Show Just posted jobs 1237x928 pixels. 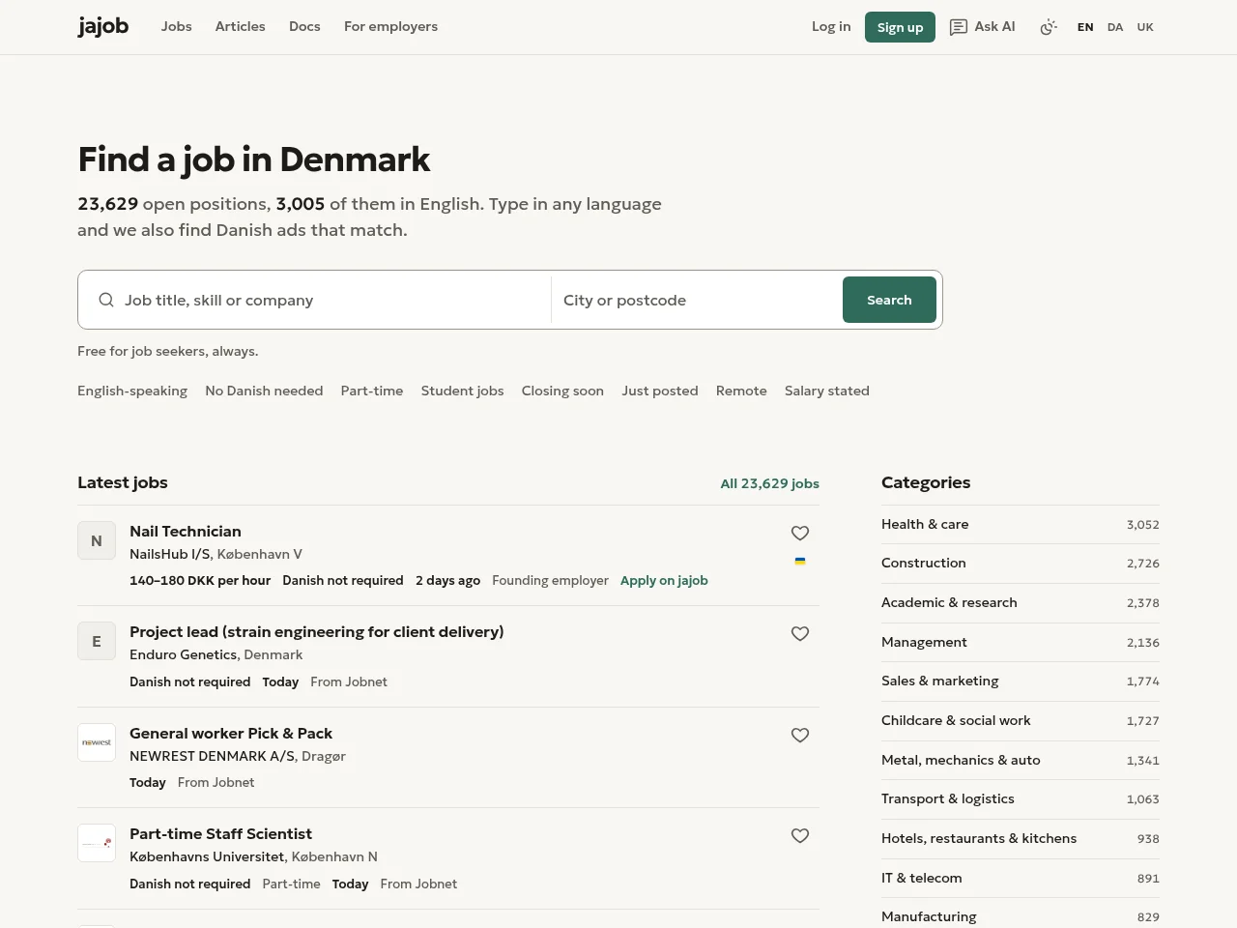point(660,391)
